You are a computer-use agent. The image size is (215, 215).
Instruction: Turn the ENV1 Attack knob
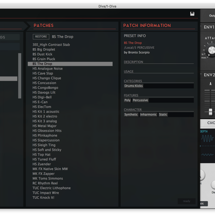[x=212, y=50]
